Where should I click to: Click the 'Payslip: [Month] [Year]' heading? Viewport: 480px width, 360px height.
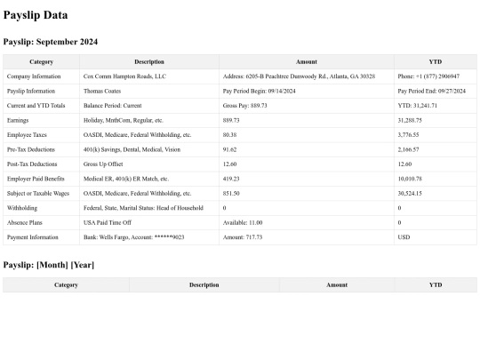(49, 265)
